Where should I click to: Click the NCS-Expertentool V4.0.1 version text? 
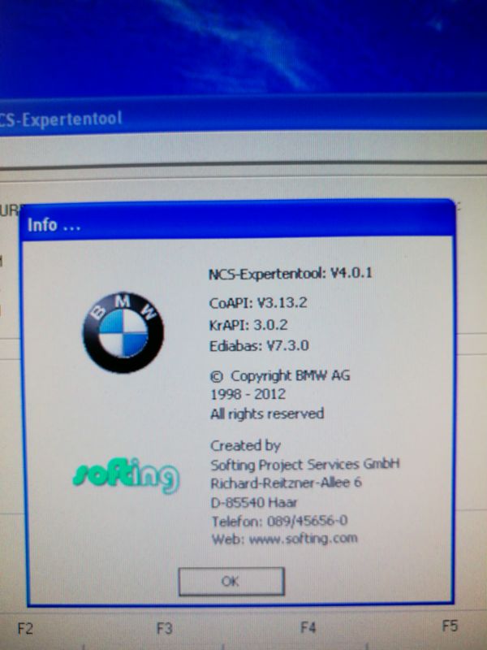click(x=291, y=273)
